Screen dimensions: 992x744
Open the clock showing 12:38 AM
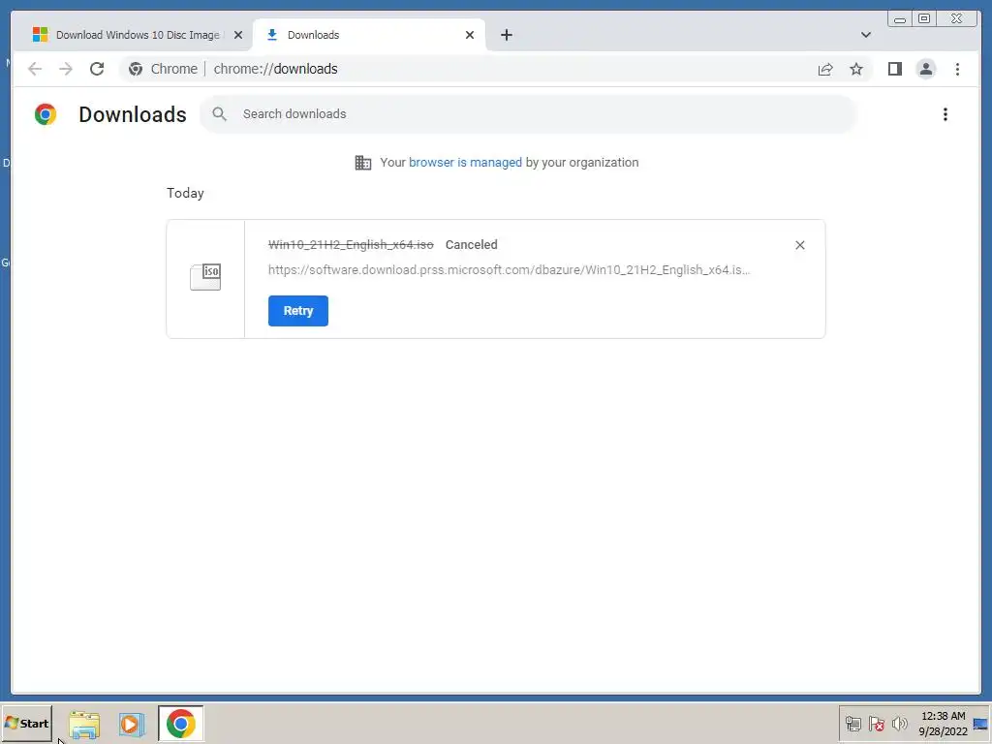click(x=944, y=724)
